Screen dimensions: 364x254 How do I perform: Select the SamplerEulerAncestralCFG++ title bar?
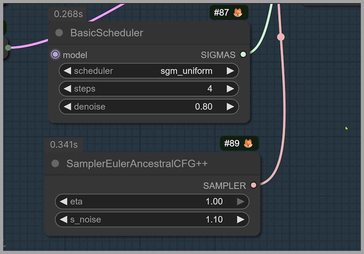137,164
